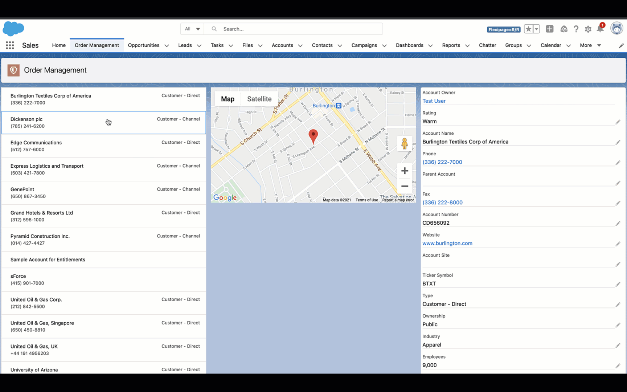Switch map to Satellite view
Screen dimensions: 627x392
(259, 99)
